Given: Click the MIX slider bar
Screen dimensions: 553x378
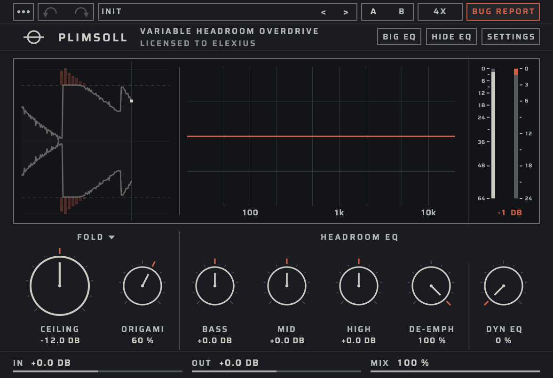Looking at the screenshot, I should click(x=455, y=371).
